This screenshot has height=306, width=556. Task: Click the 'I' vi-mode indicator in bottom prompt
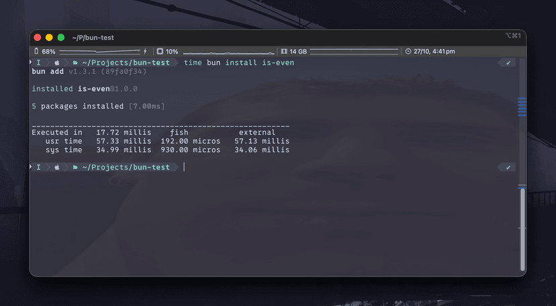39,167
